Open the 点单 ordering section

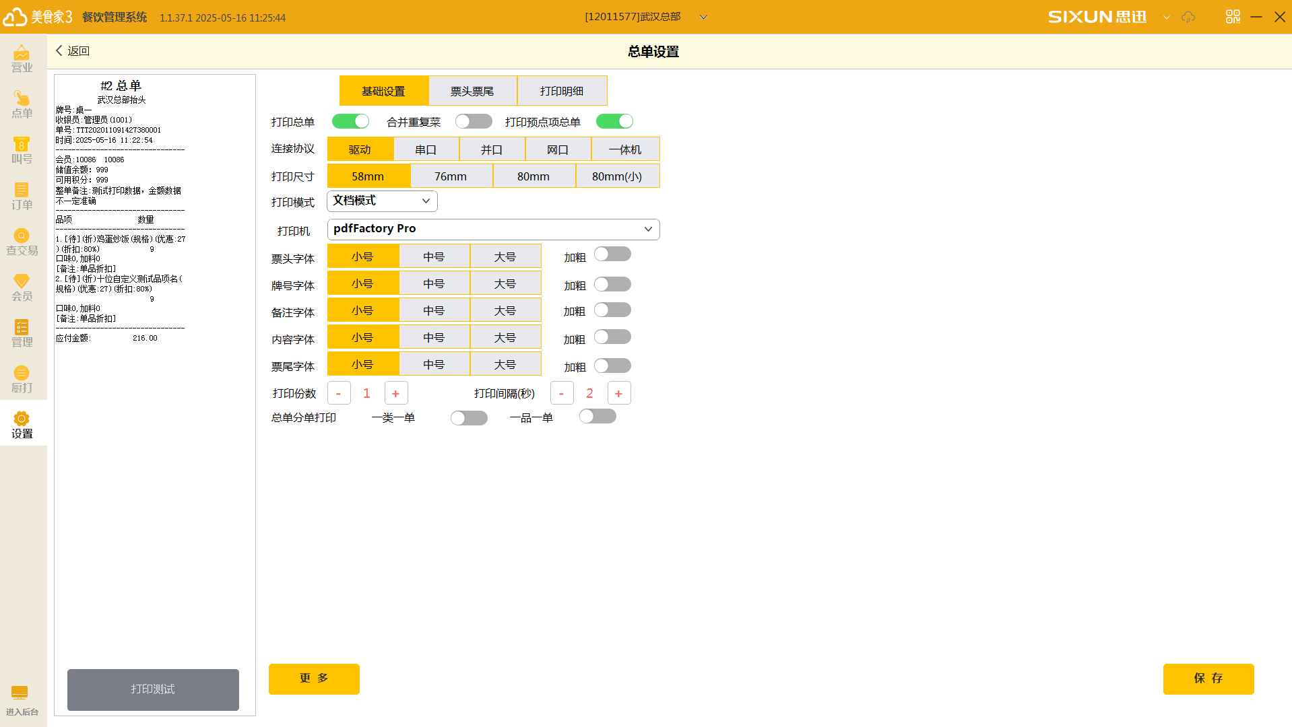(x=22, y=104)
